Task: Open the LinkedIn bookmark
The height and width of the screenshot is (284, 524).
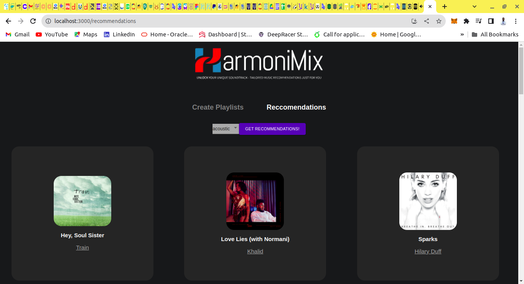Action: 119,34
